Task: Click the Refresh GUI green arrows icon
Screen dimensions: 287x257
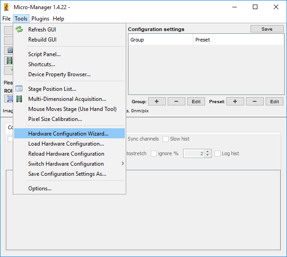Action: (x=19, y=30)
